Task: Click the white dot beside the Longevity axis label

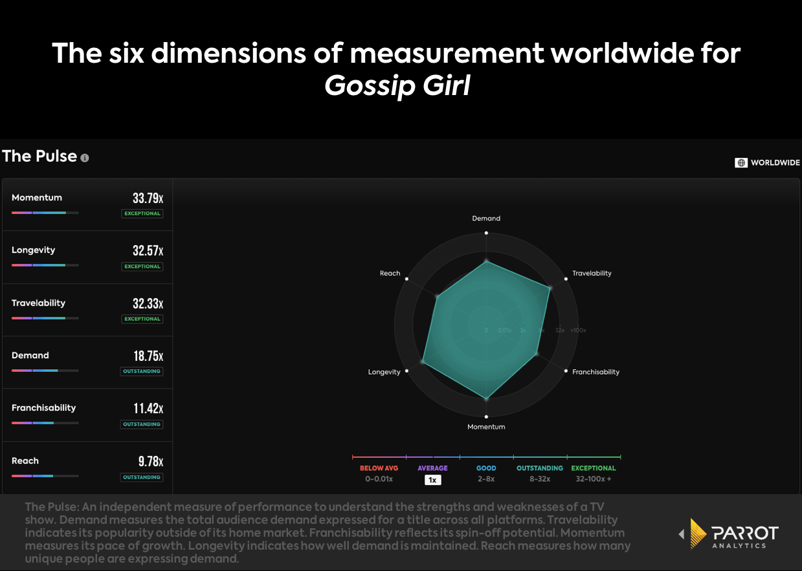Action: [x=407, y=371]
